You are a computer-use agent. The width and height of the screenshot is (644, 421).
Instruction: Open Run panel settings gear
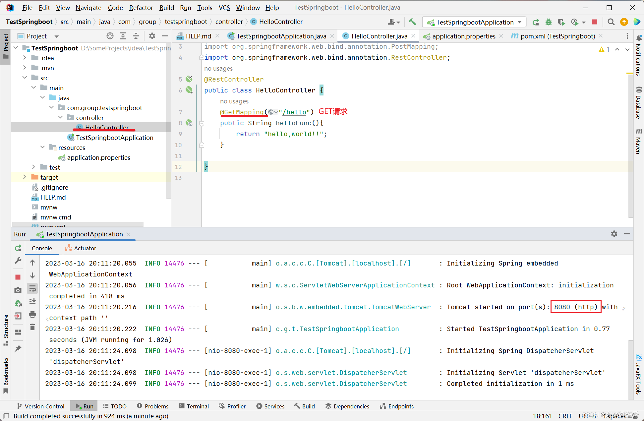point(614,234)
